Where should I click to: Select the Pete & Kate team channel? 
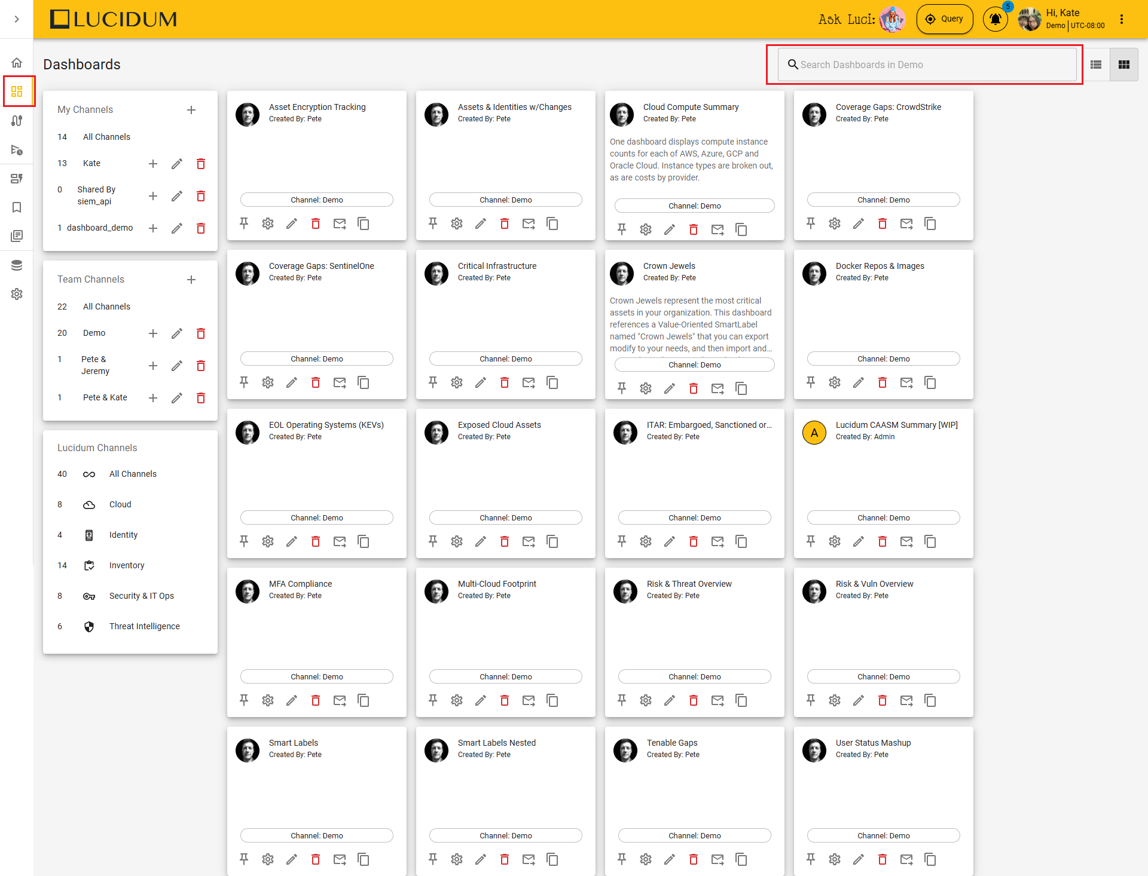tap(105, 397)
